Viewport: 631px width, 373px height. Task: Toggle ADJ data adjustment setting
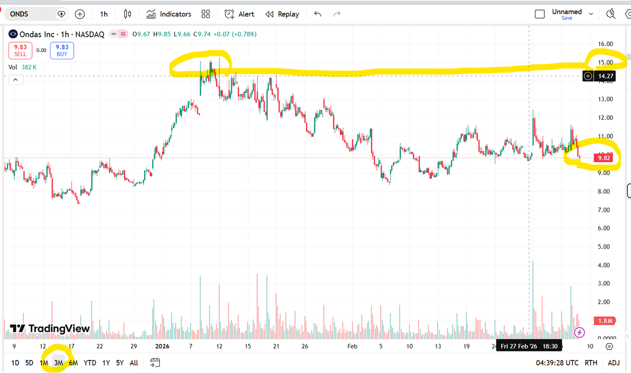point(614,362)
